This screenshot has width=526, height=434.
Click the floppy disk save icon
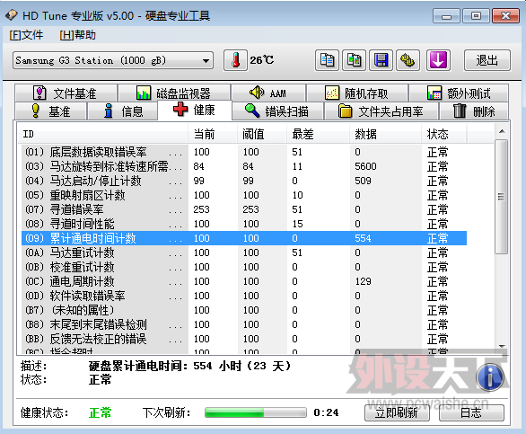(381, 60)
